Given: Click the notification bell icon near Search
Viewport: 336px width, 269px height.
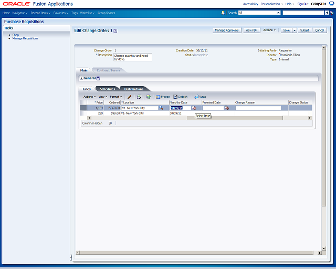Looking at the screenshot, I should pos(223,13).
